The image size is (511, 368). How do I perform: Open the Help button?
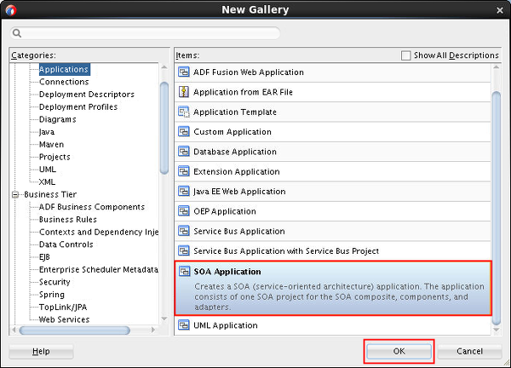tap(41, 351)
